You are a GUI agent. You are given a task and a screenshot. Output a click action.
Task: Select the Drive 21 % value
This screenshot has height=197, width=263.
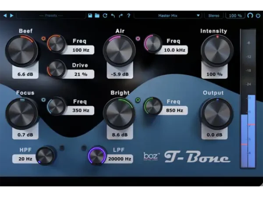pyautogui.click(x=81, y=74)
